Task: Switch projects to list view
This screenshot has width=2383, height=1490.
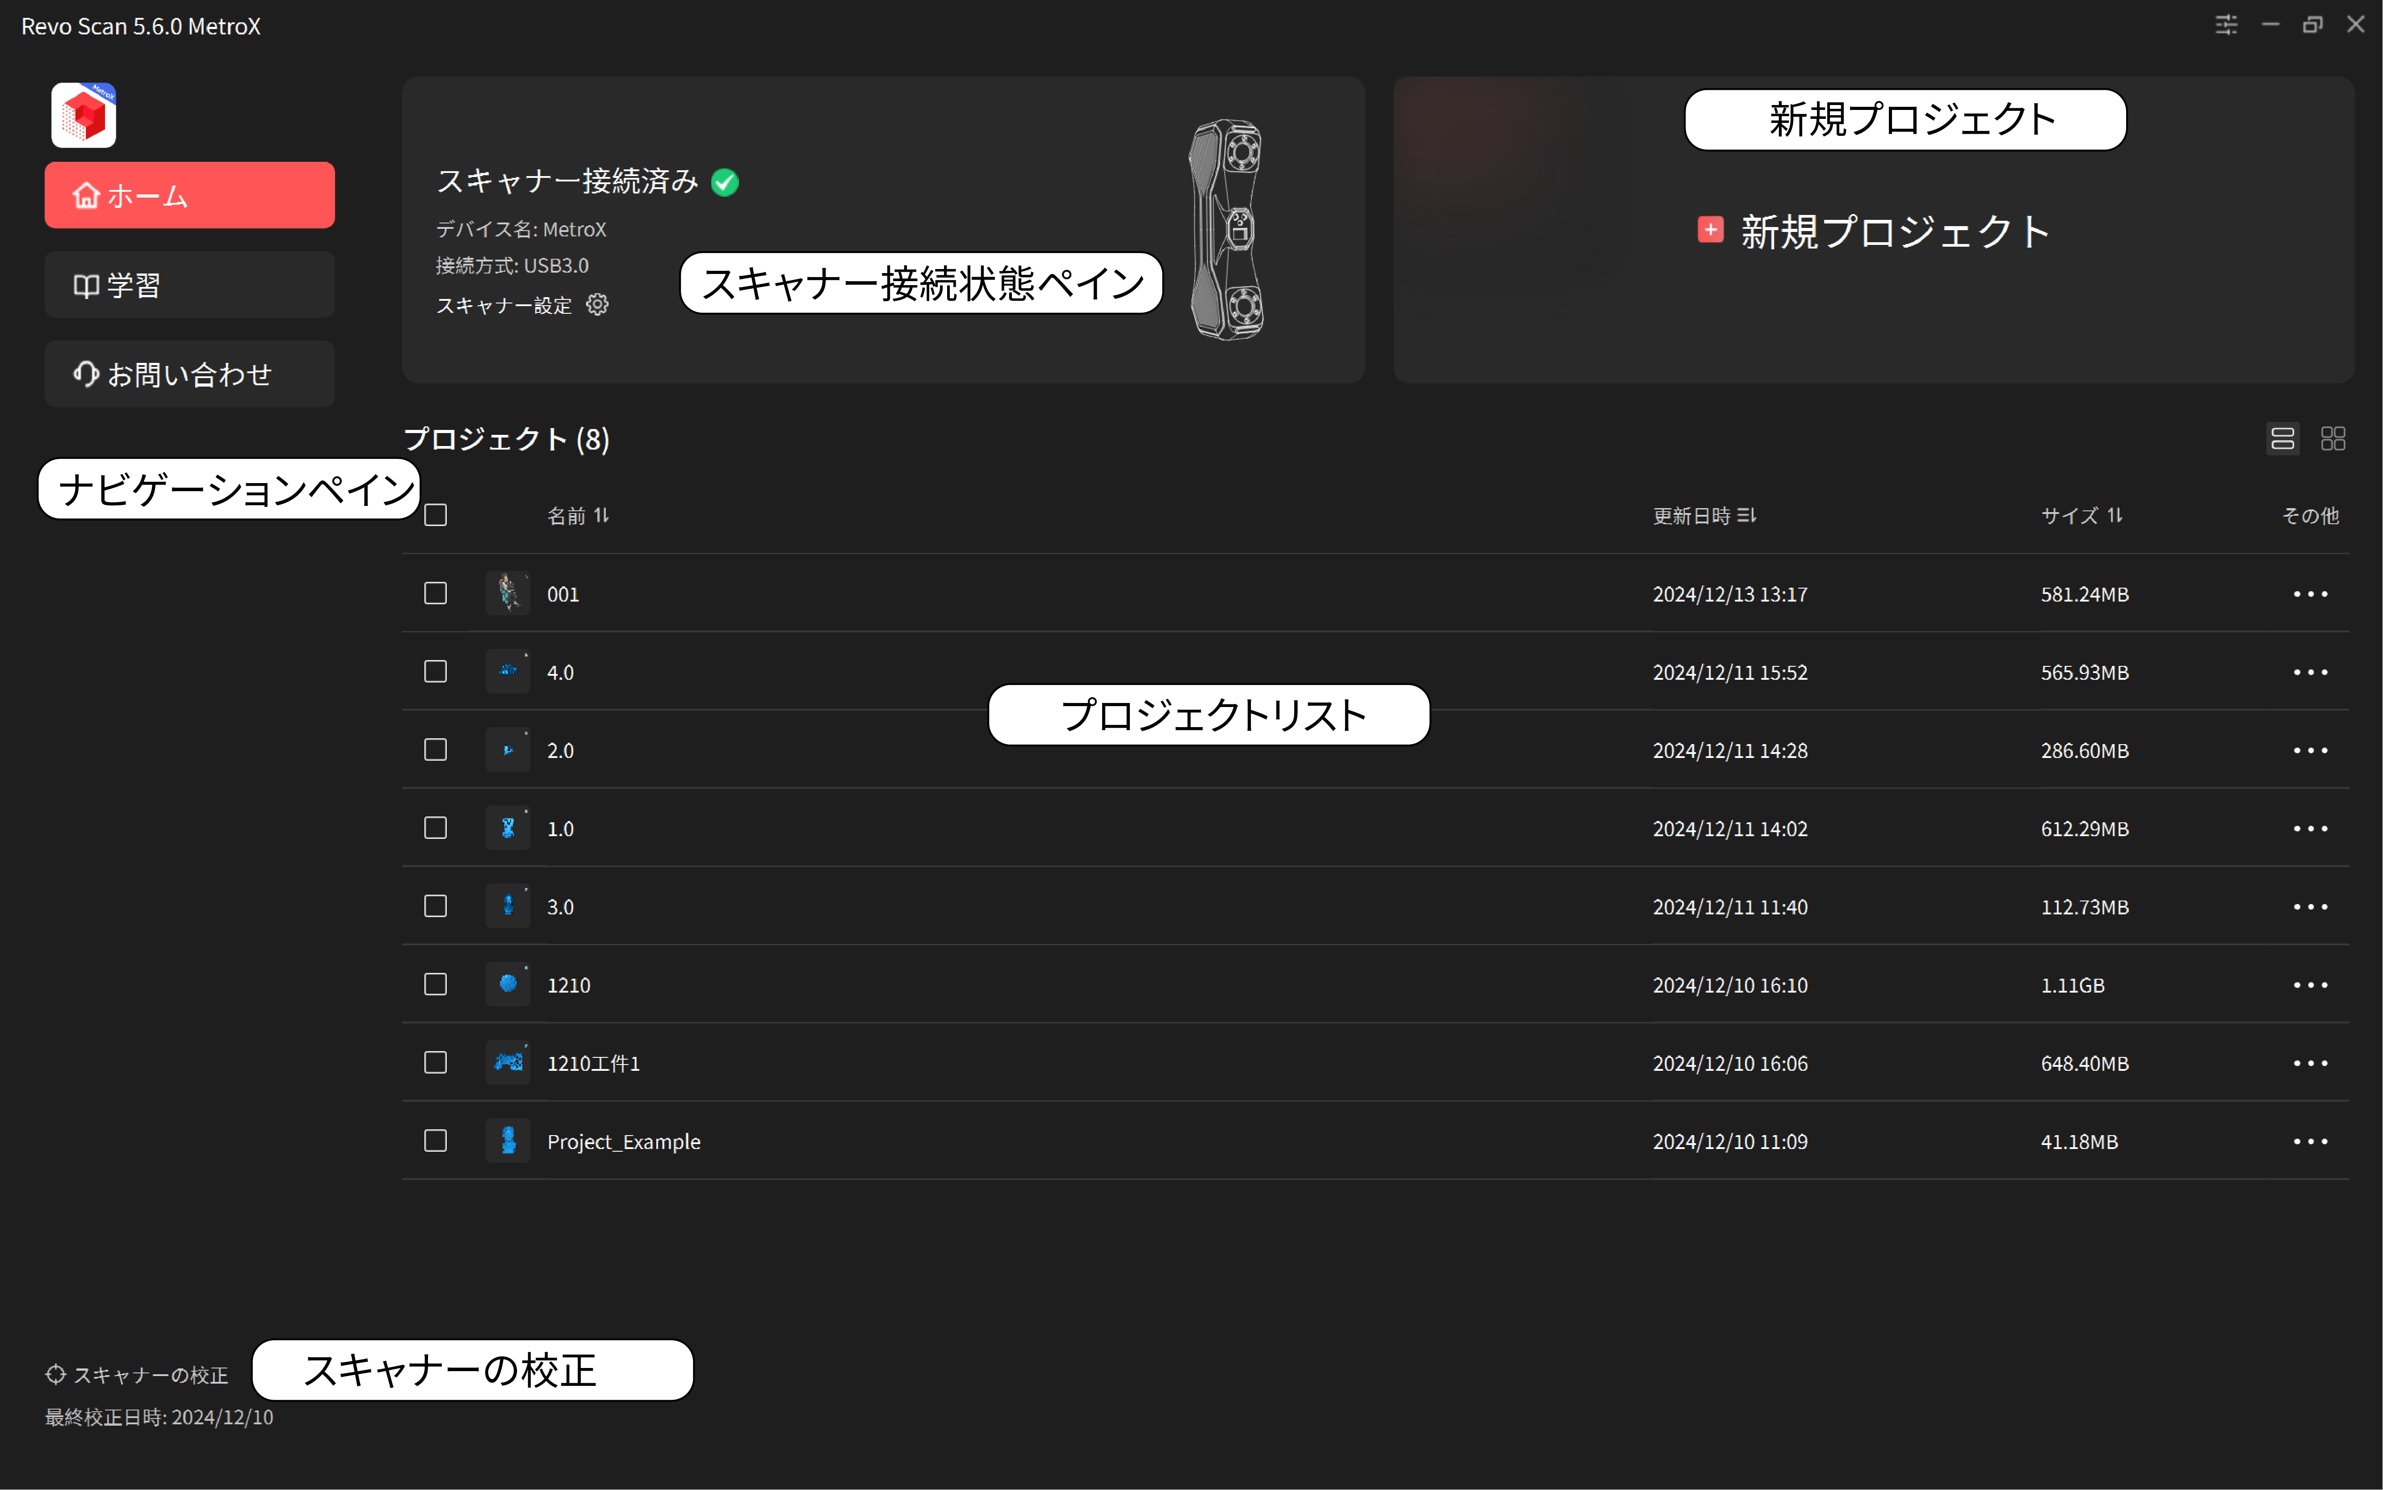Action: click(2282, 438)
